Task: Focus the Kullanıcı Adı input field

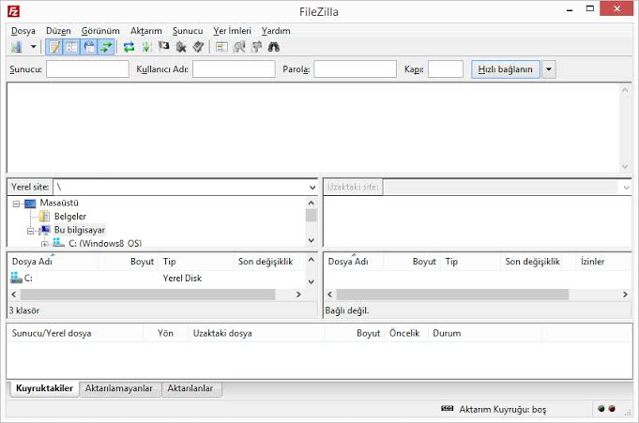Action: 234,68
